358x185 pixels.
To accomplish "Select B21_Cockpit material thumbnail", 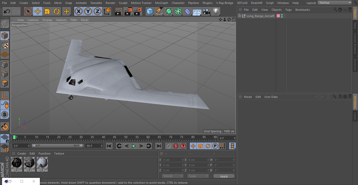I will point(17,163).
